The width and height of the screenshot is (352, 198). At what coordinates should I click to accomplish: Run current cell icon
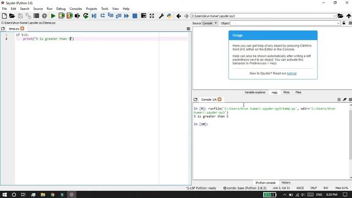pyautogui.click(x=61, y=16)
